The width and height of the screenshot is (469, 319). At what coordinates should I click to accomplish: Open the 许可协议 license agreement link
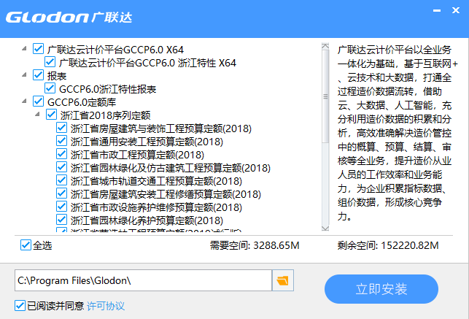click(x=106, y=305)
